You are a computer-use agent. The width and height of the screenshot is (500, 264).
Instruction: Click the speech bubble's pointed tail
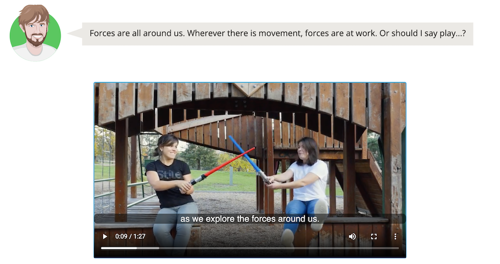tap(74, 33)
